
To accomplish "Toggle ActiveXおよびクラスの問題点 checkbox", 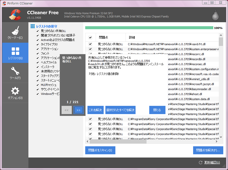I will 38,40.
